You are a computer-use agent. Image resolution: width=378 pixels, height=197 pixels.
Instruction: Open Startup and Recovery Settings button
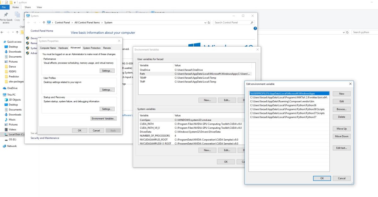107,109
